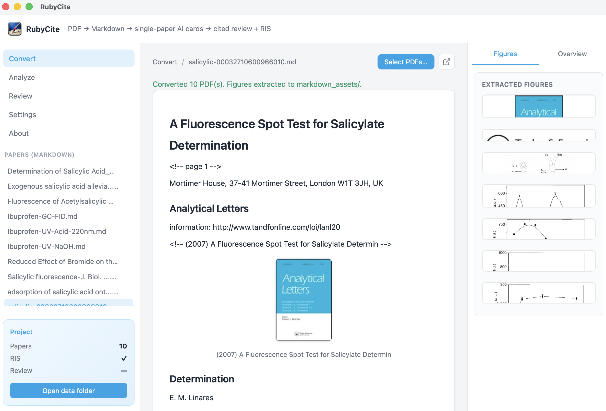
Task: Open the Review section in sidebar
Action: click(69, 96)
